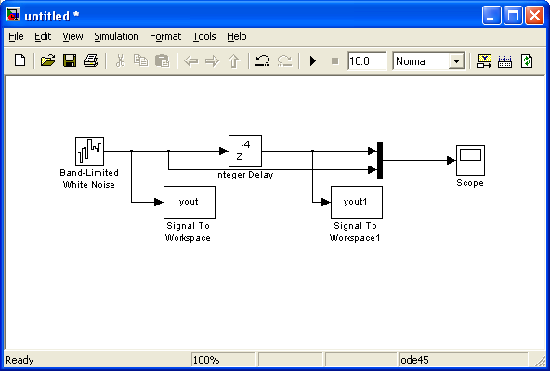Click the simulation stop time field
The height and width of the screenshot is (371, 550).
click(x=367, y=61)
